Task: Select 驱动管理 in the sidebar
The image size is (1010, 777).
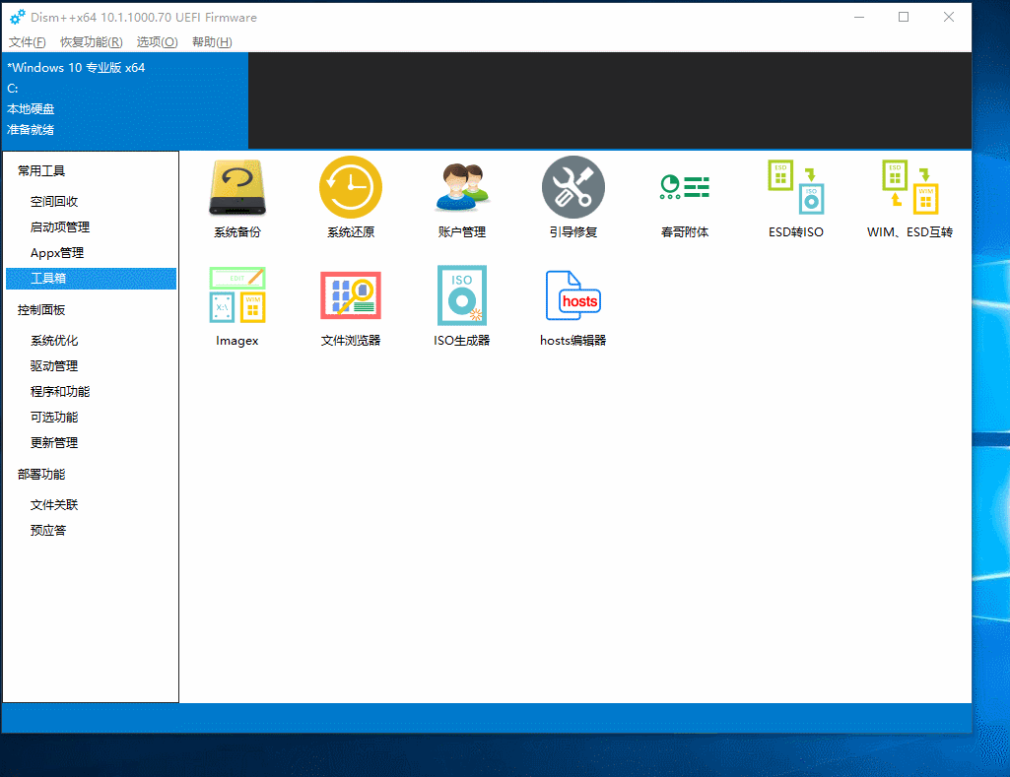Action: click(x=54, y=366)
